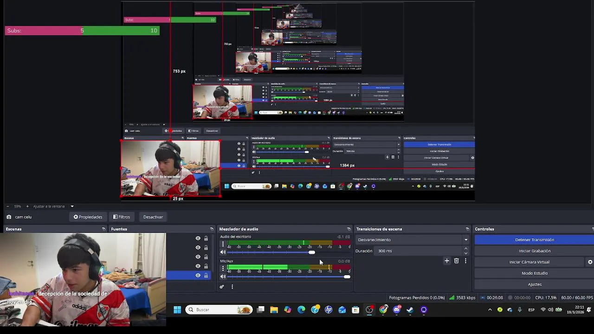Open the HP app from taskbar

(x=329, y=310)
